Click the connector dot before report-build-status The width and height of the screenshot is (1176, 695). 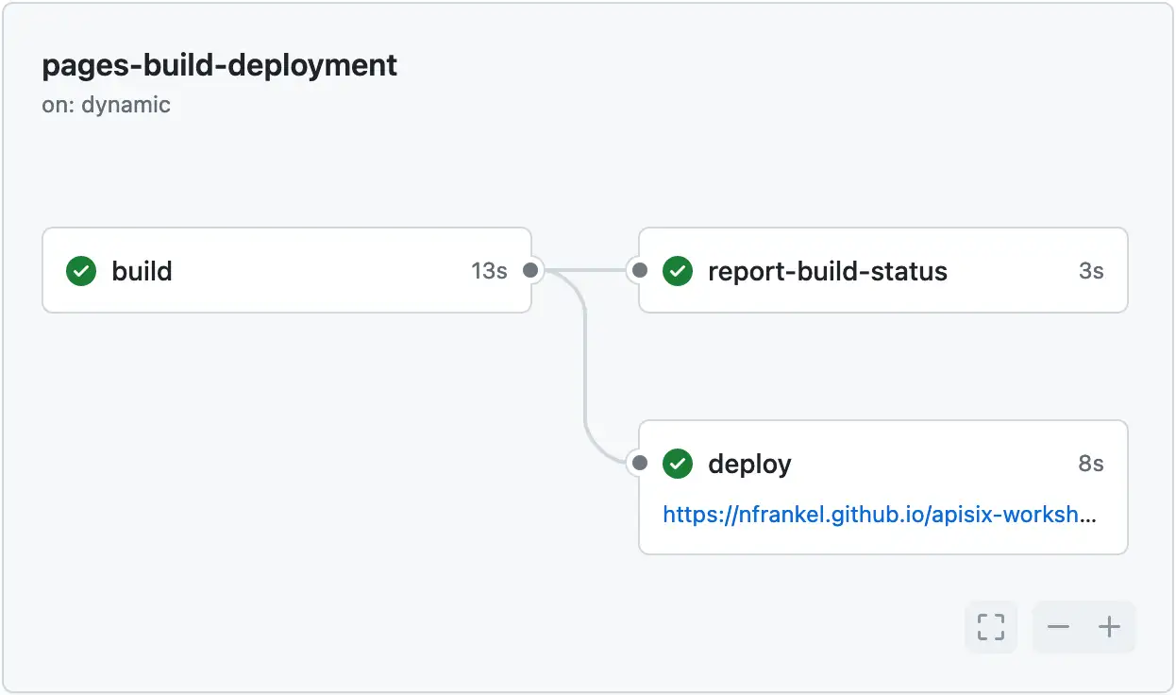click(x=639, y=270)
